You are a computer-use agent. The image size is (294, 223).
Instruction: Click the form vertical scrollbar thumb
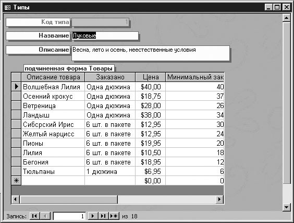(x=287, y=103)
